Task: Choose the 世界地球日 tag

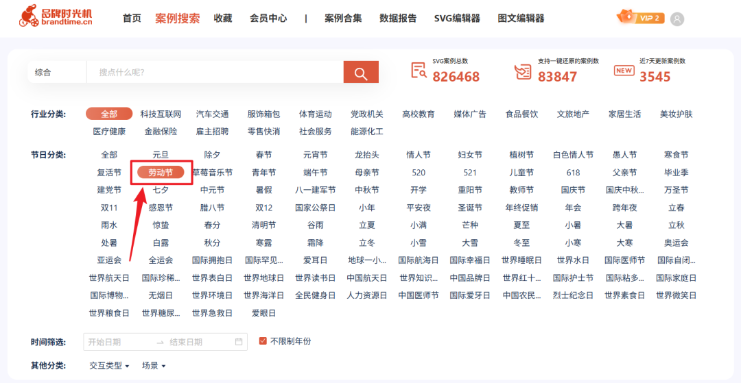Action: pos(263,277)
